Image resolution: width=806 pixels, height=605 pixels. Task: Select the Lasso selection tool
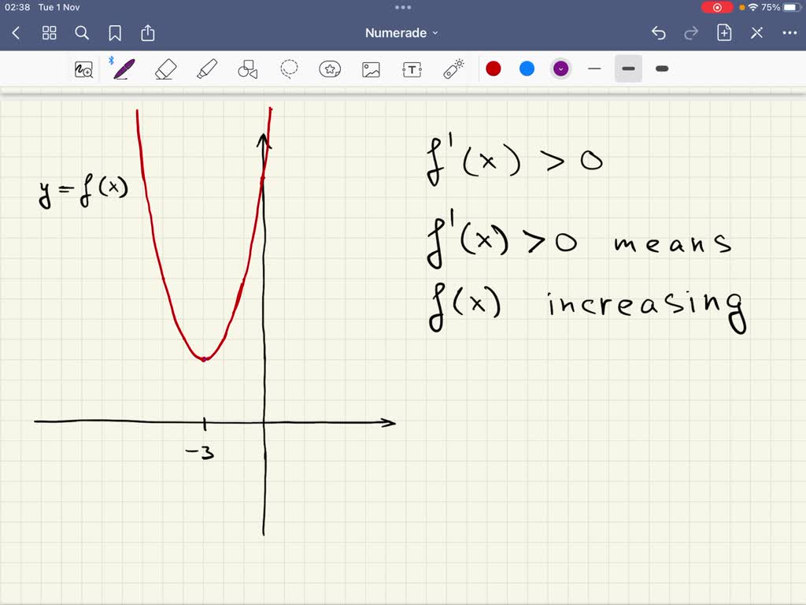point(288,69)
